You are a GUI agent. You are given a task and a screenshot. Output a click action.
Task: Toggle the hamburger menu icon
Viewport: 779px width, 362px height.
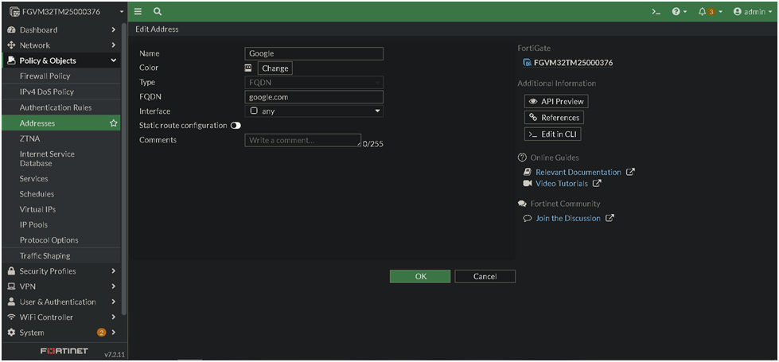tap(138, 11)
